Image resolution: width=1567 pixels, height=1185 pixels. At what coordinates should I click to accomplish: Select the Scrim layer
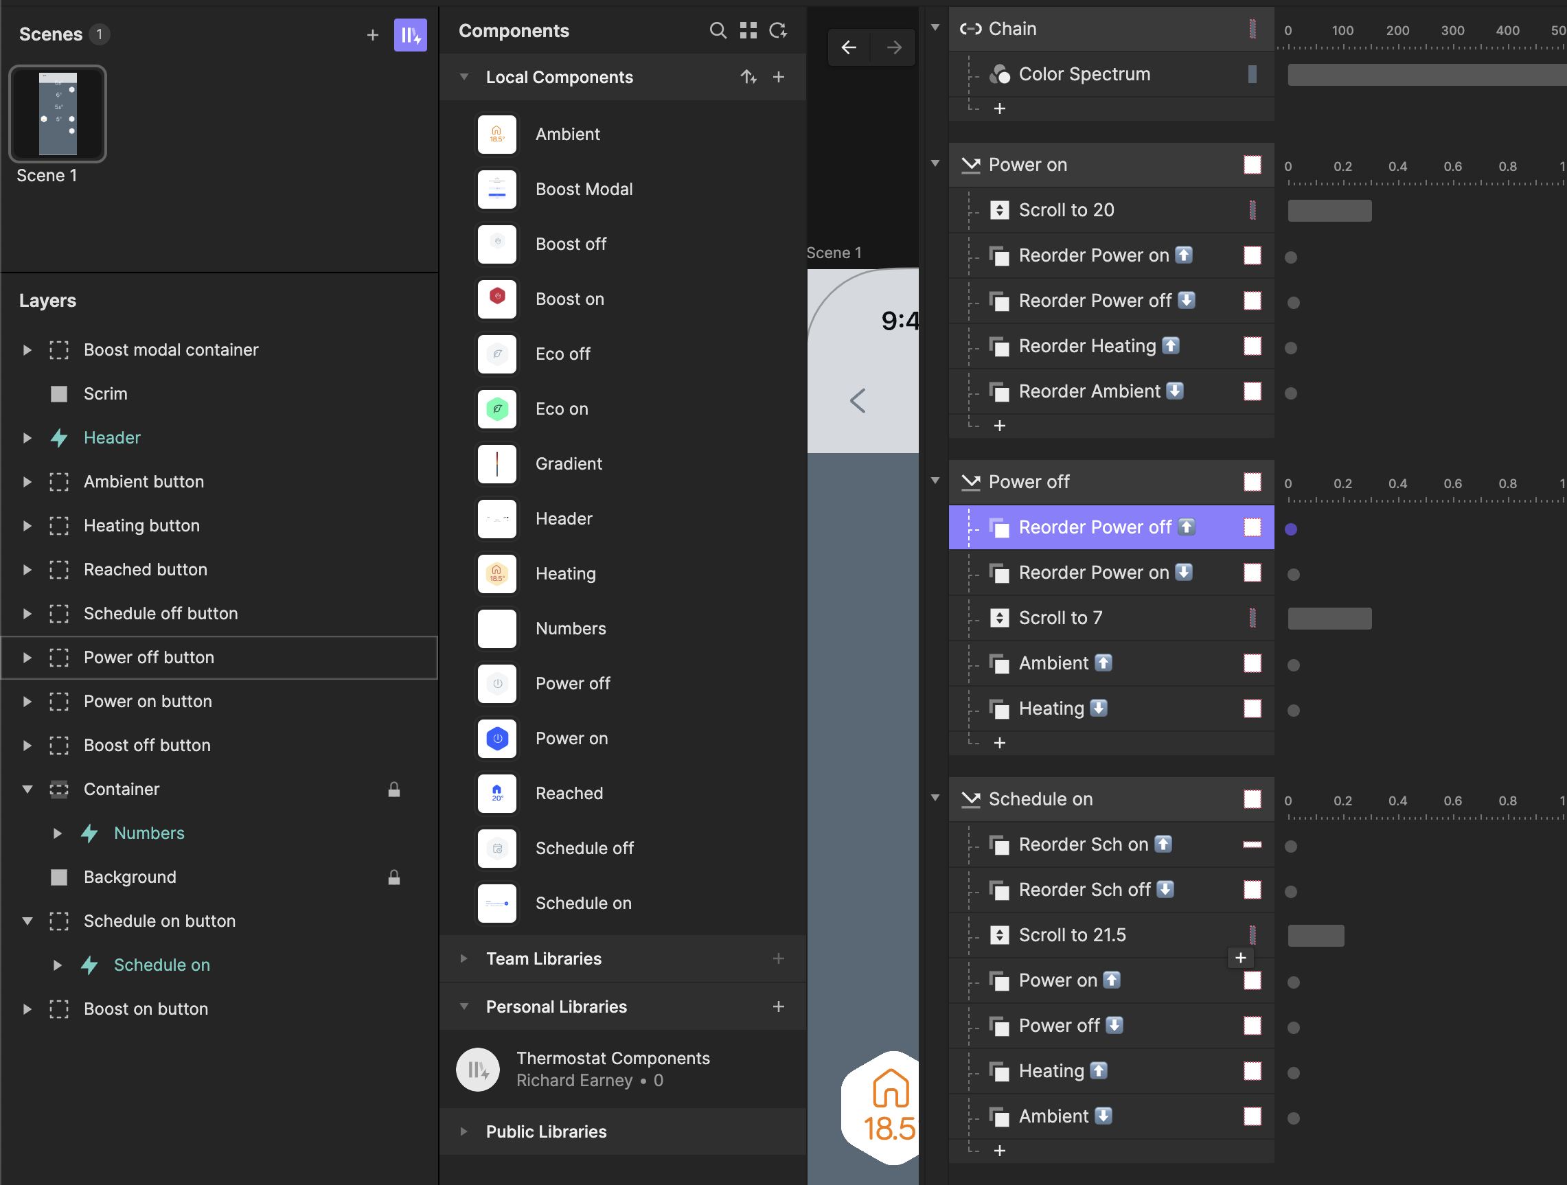click(220, 394)
